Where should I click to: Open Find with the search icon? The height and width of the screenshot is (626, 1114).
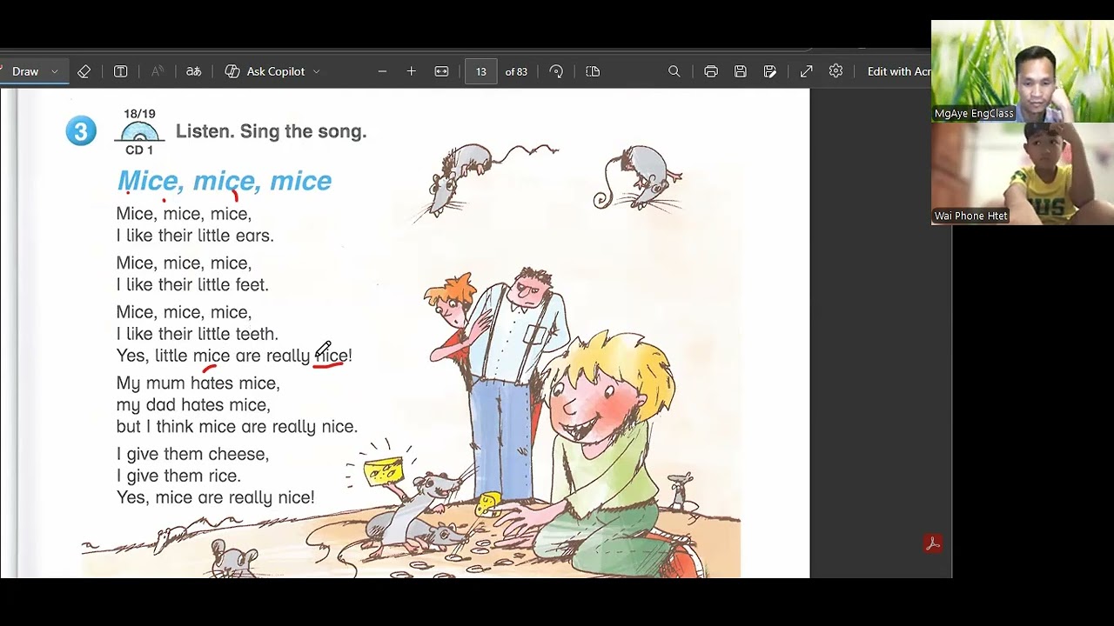[x=674, y=71]
